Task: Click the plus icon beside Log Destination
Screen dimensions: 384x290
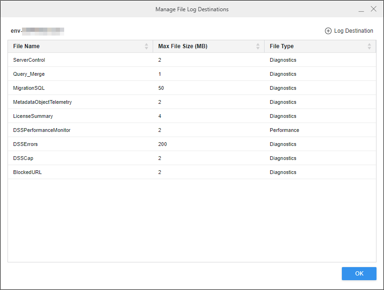Action: [328, 31]
